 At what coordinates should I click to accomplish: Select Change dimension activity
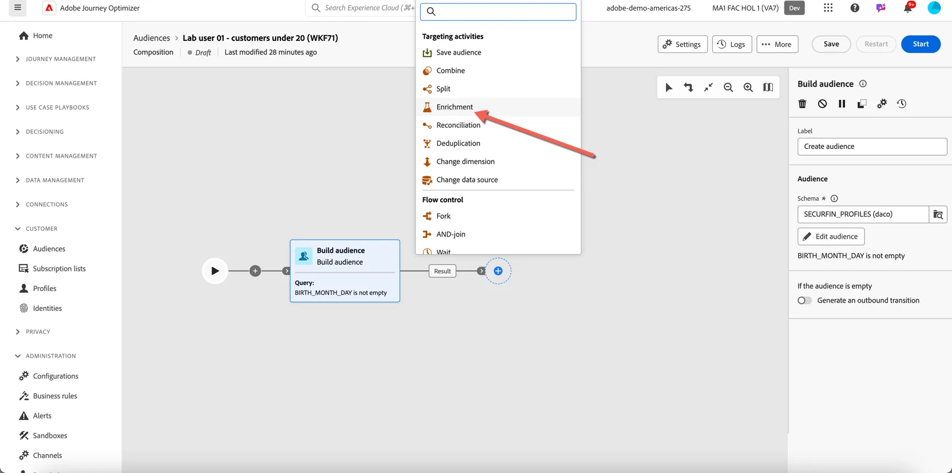tap(498, 162)
